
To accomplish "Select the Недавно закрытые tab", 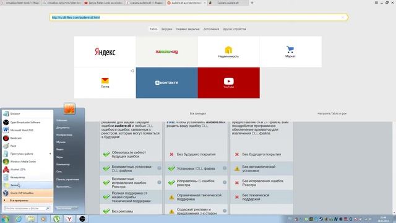I will [x=187, y=29].
